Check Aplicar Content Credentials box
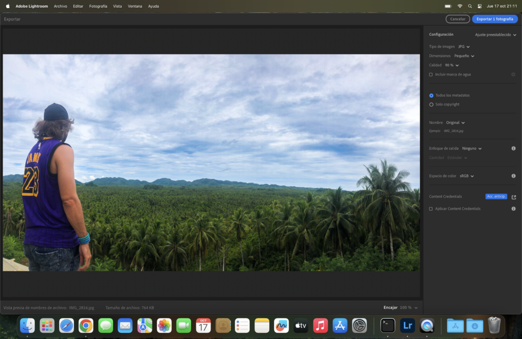The height and width of the screenshot is (339, 522). coord(431,208)
